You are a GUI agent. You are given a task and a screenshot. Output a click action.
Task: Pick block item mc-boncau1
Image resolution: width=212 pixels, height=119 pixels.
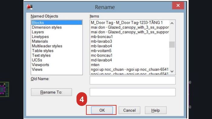(102, 55)
